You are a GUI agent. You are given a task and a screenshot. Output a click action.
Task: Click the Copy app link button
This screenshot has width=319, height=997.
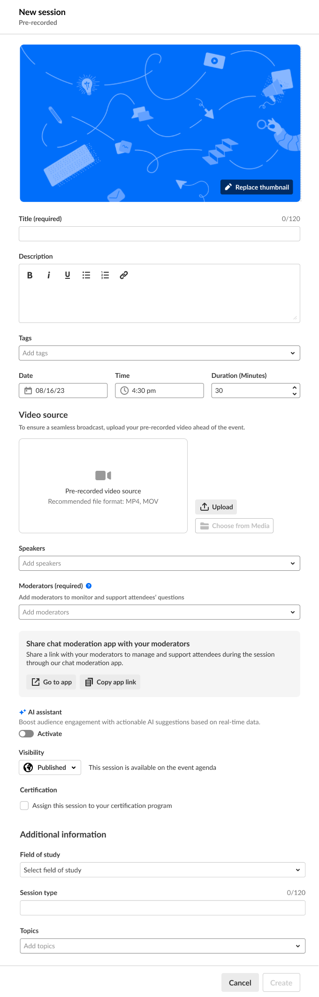tap(110, 682)
